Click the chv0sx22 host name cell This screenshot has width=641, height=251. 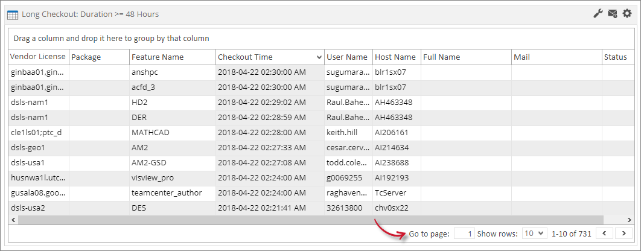(397, 208)
